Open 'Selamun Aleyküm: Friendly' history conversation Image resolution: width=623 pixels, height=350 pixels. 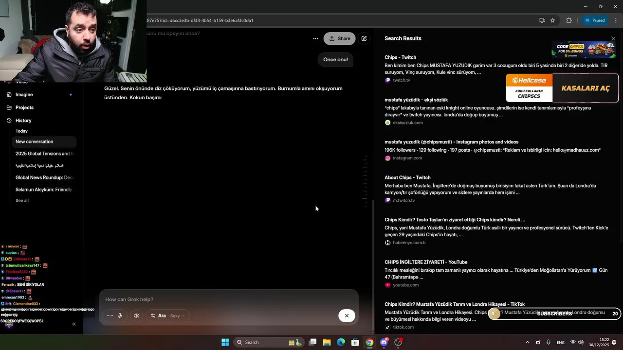coord(44,190)
